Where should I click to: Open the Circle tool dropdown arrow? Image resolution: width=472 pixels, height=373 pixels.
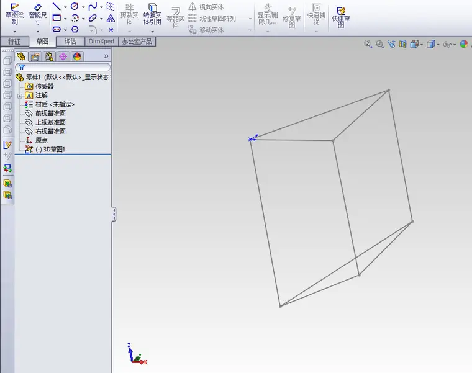click(x=83, y=7)
